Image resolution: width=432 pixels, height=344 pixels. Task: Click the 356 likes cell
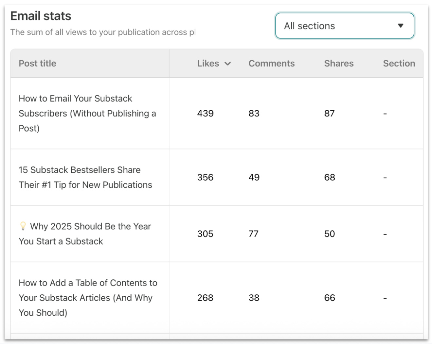pos(205,177)
